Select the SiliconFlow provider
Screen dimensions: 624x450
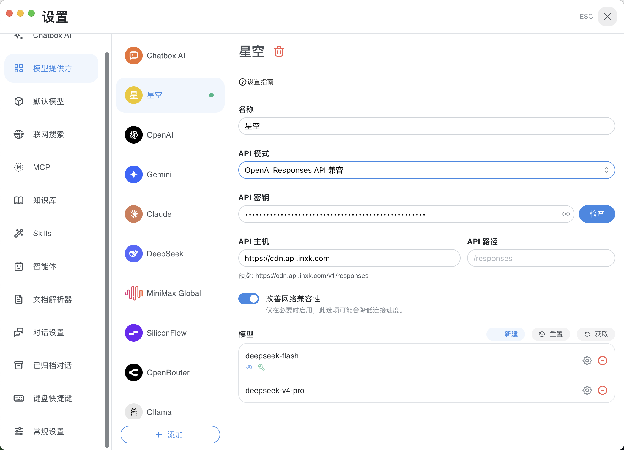tap(170, 333)
